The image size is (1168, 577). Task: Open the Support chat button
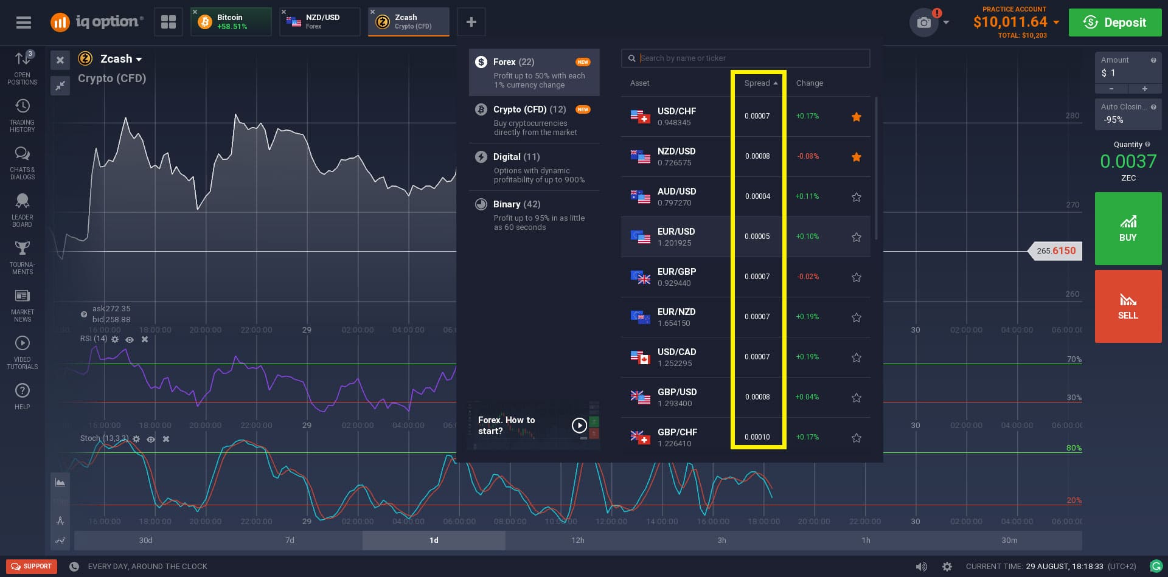[x=32, y=567]
